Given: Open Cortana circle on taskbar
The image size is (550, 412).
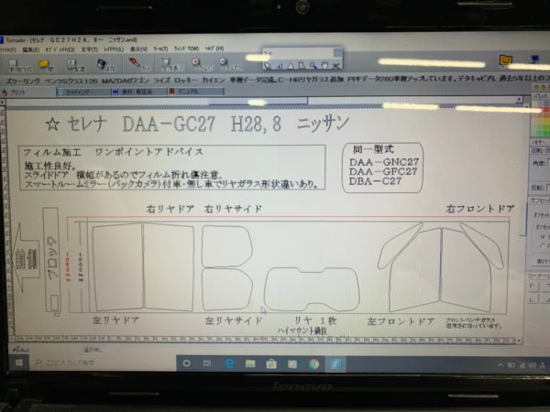Looking at the screenshot, I should tap(187, 363).
